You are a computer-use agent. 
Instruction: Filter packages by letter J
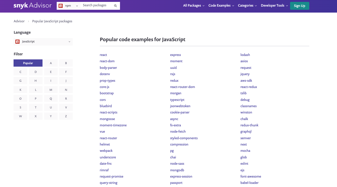click(x=66, y=81)
